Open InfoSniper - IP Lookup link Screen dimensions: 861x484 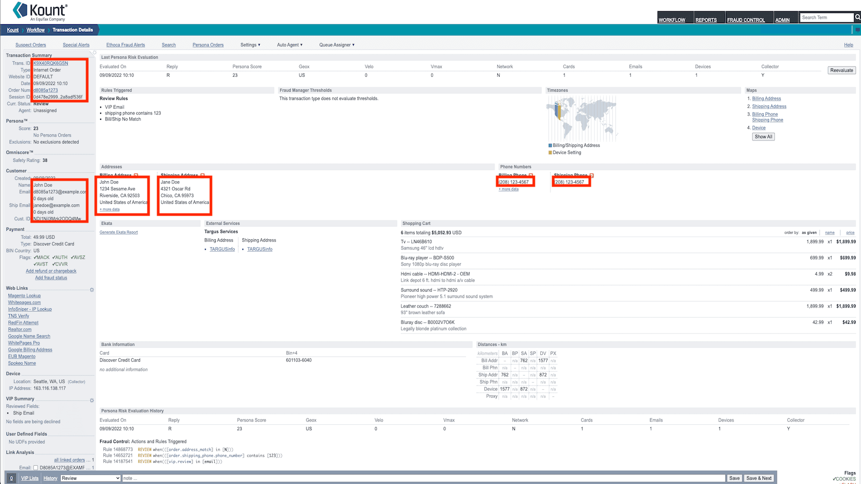pyautogui.click(x=30, y=309)
